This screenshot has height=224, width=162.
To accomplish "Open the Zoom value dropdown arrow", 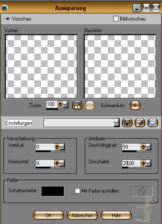I will click(65, 105).
